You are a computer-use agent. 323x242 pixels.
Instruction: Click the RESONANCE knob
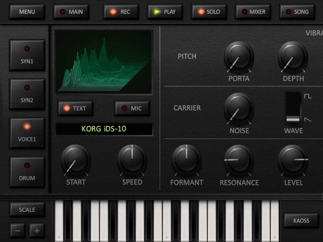tap(239, 160)
